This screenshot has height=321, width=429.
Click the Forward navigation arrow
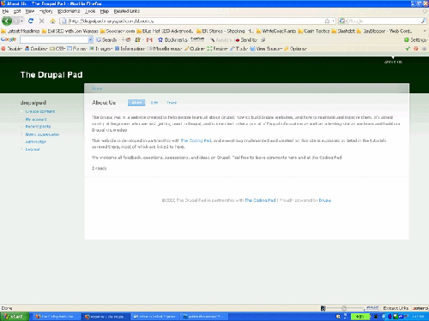[x=16, y=21]
